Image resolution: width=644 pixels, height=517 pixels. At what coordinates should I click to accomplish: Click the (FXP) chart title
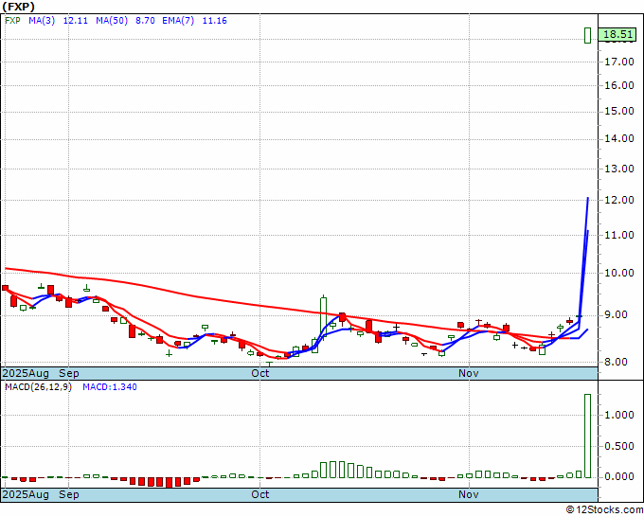point(19,7)
